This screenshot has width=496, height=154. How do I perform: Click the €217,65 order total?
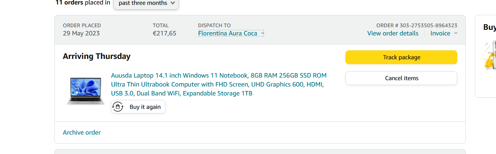[x=164, y=34]
